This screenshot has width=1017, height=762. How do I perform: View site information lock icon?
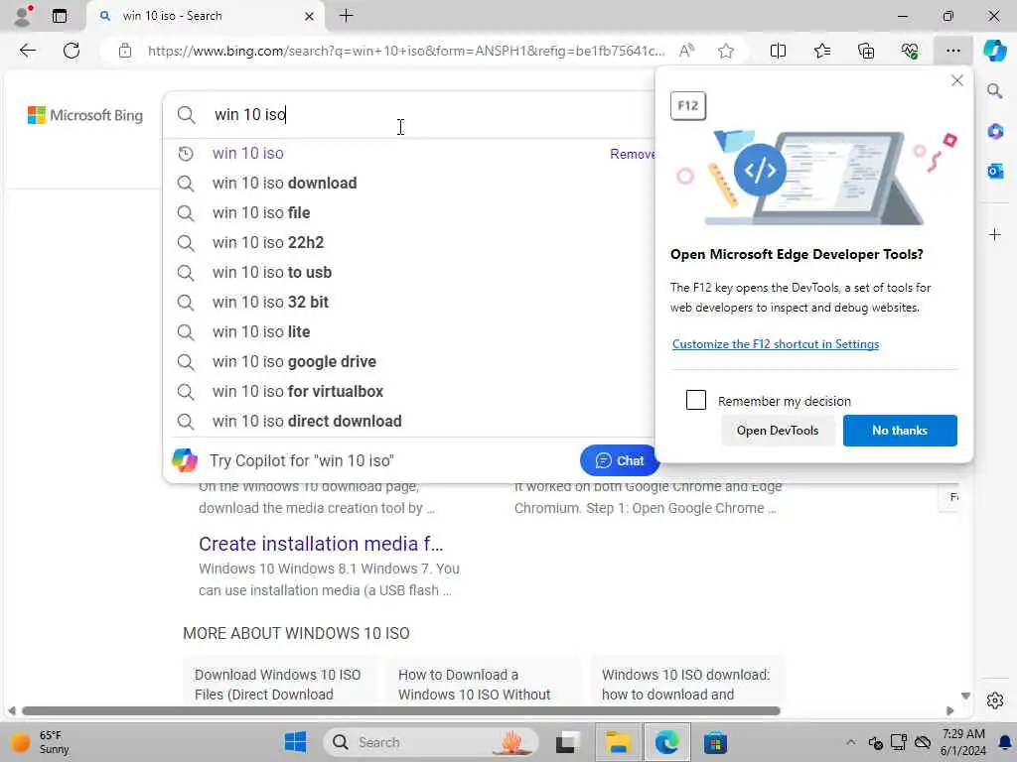coord(125,51)
